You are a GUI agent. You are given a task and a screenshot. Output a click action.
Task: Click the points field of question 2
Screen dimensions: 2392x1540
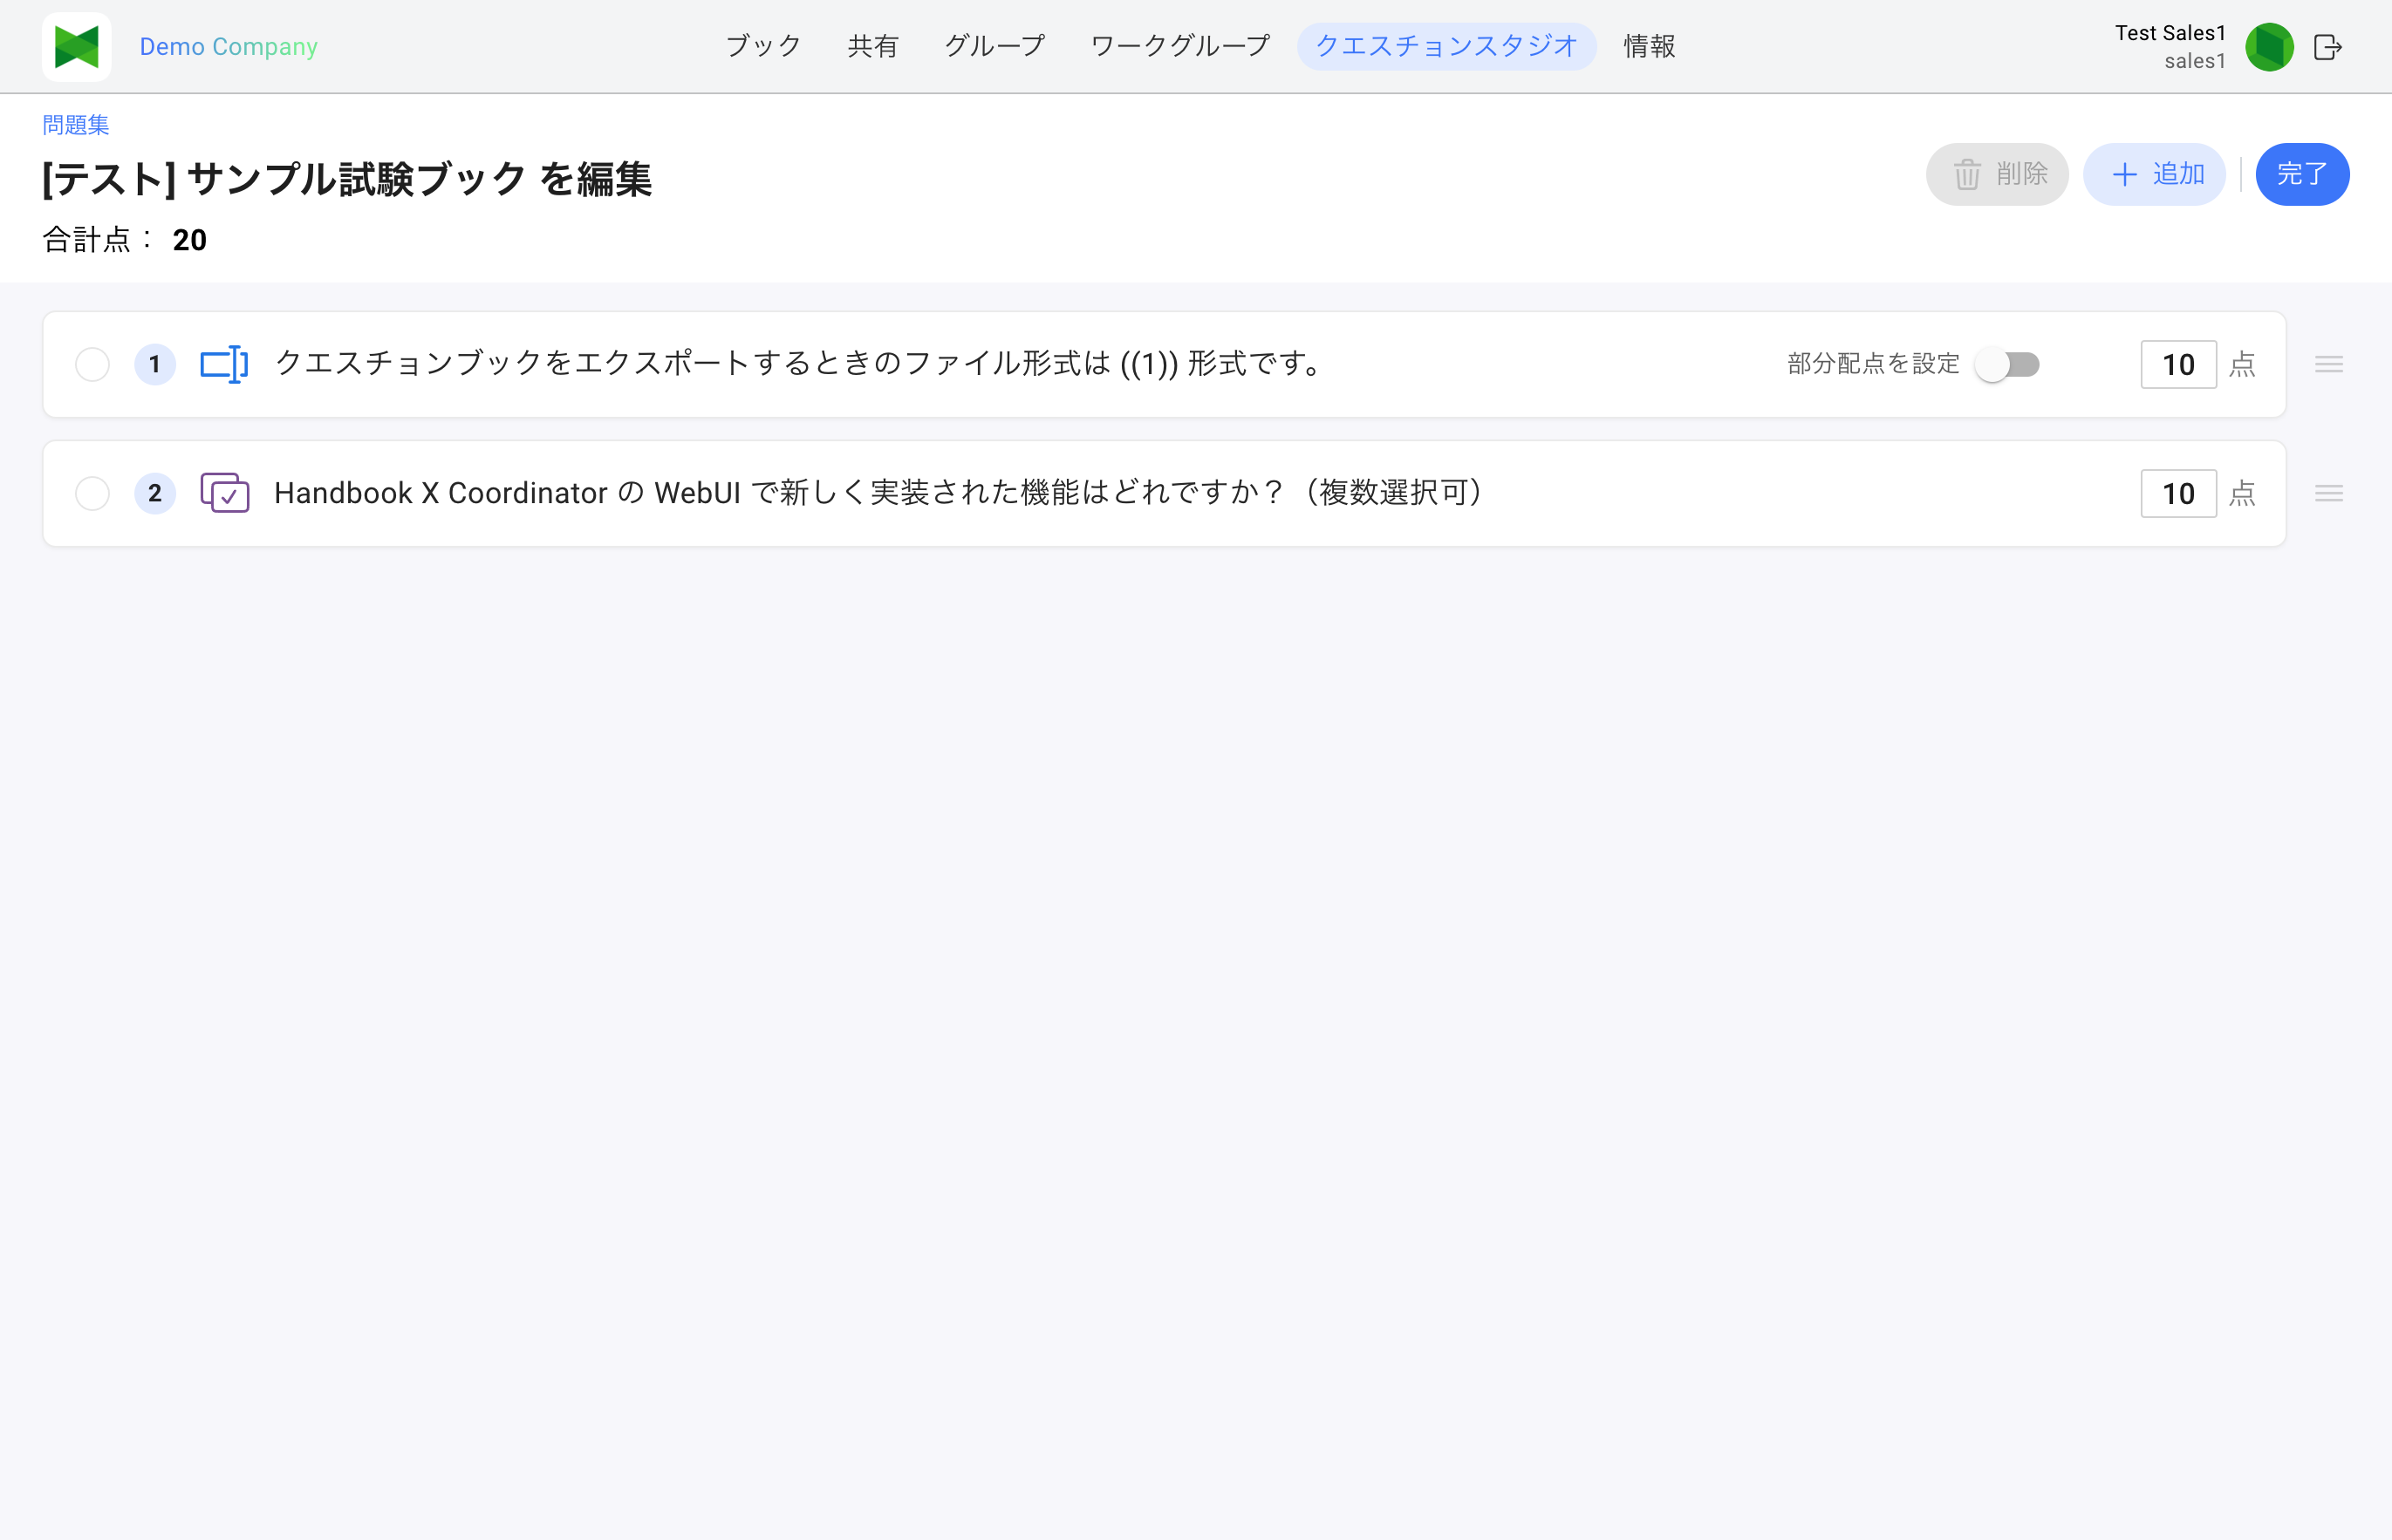(x=2178, y=493)
